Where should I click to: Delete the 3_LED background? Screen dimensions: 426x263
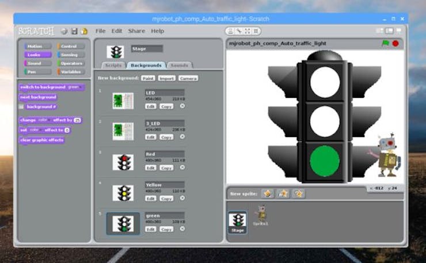(x=182, y=136)
